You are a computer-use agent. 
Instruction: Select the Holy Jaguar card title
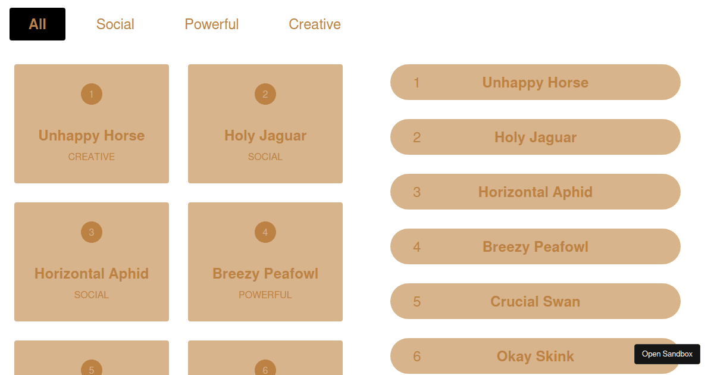pyautogui.click(x=265, y=136)
